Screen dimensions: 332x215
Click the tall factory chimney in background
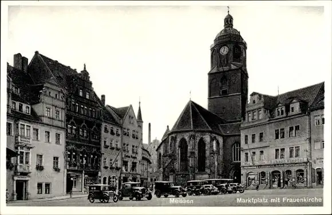click(x=149, y=134)
